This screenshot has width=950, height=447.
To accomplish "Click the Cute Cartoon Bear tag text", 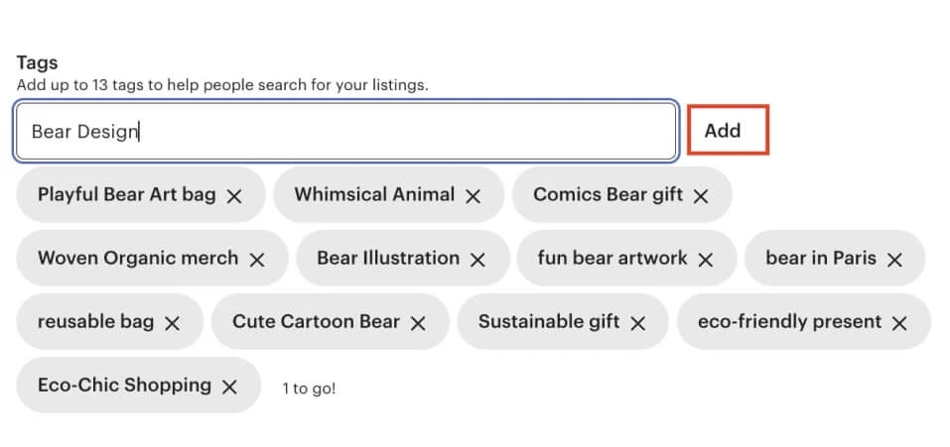I will pos(316,321).
